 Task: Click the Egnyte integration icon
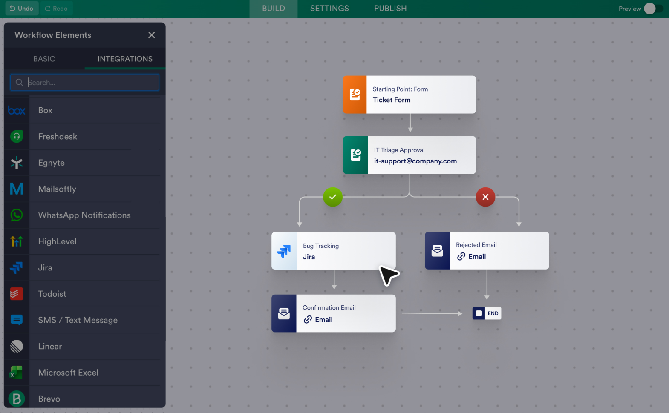17,163
